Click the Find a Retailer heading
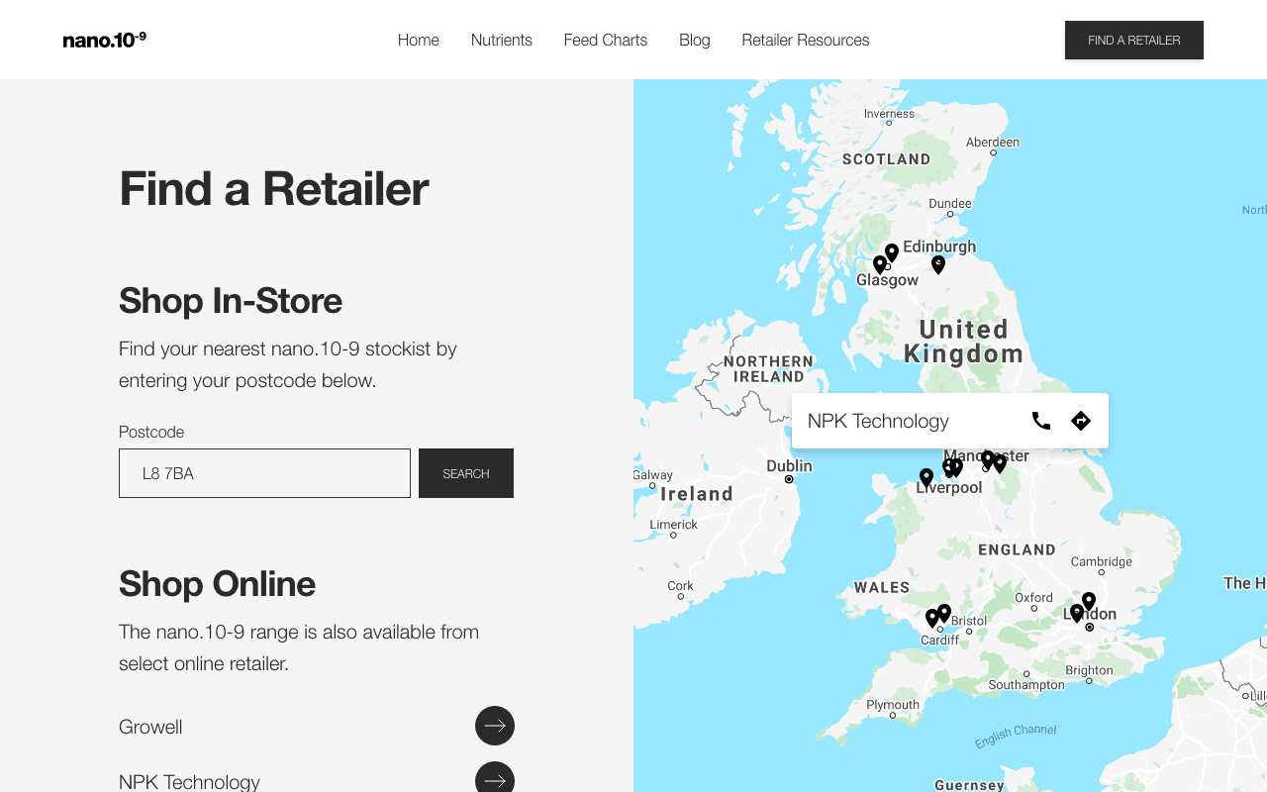The width and height of the screenshot is (1267, 792). point(273,188)
